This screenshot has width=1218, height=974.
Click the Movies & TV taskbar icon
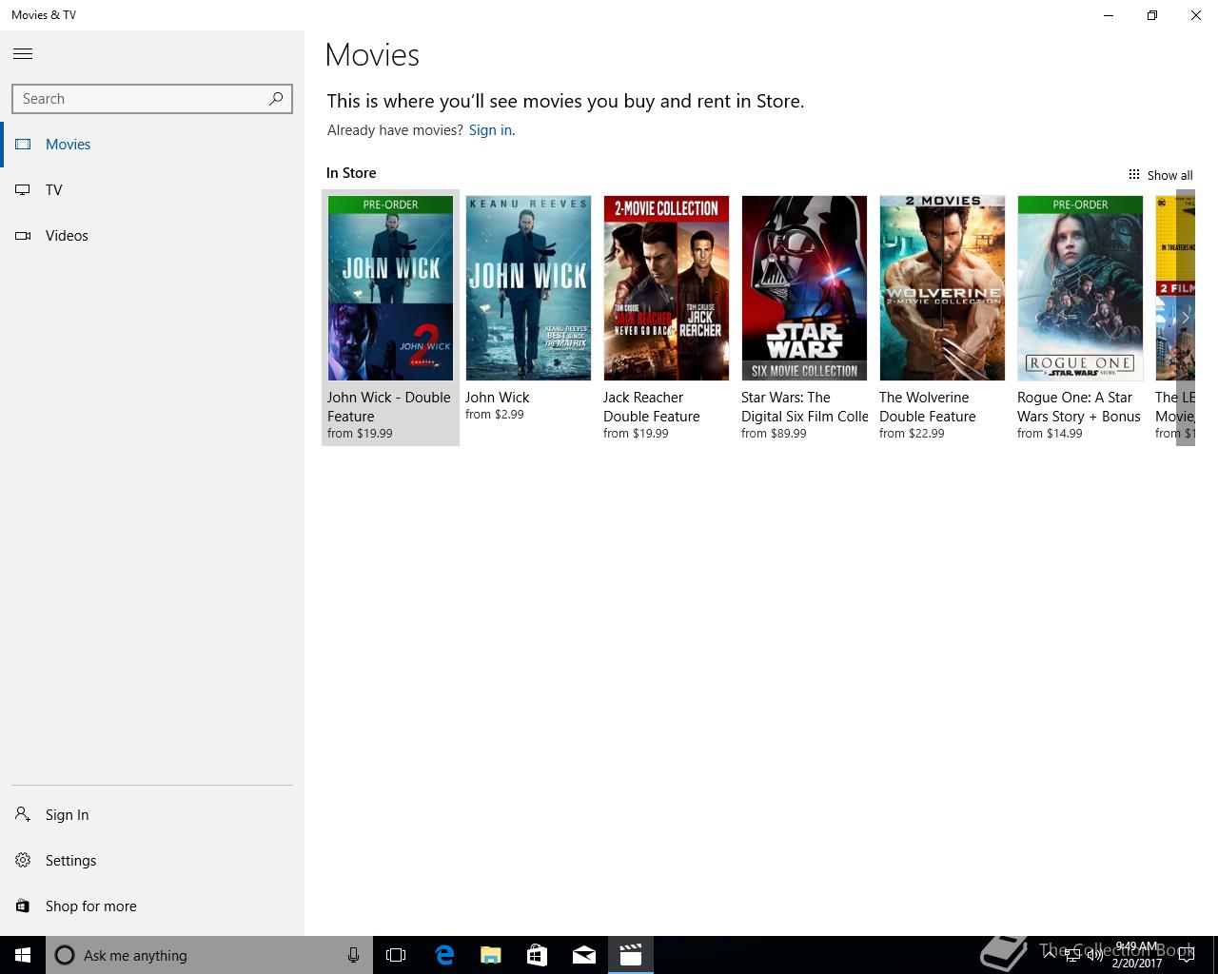631,955
